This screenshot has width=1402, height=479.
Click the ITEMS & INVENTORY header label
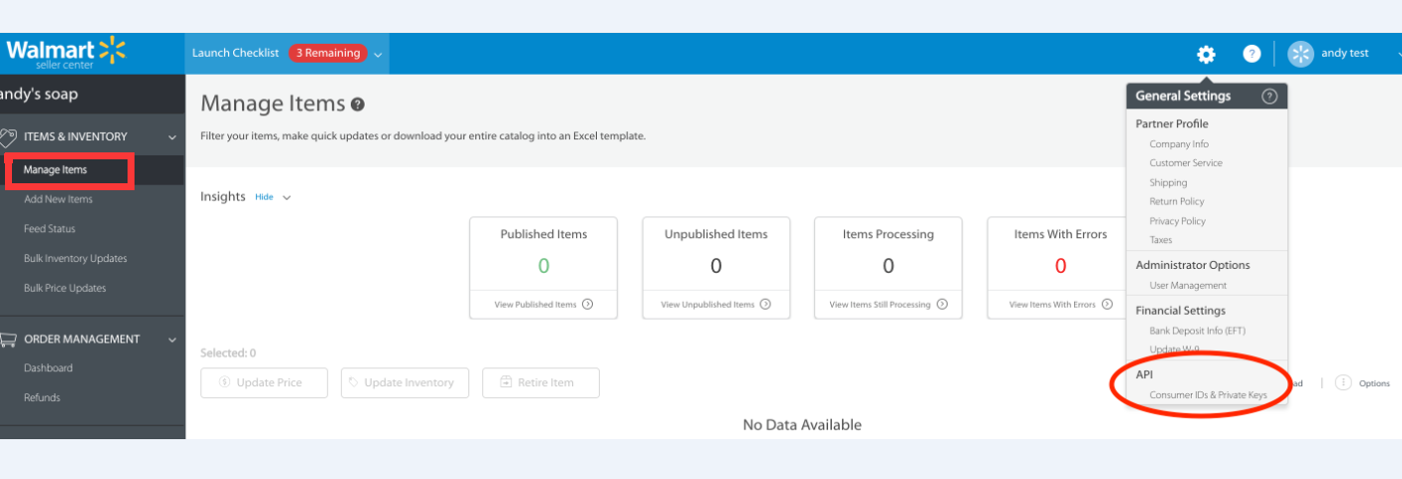coord(76,137)
